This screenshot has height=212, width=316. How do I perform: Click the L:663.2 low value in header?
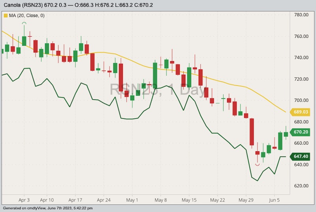point(124,5)
